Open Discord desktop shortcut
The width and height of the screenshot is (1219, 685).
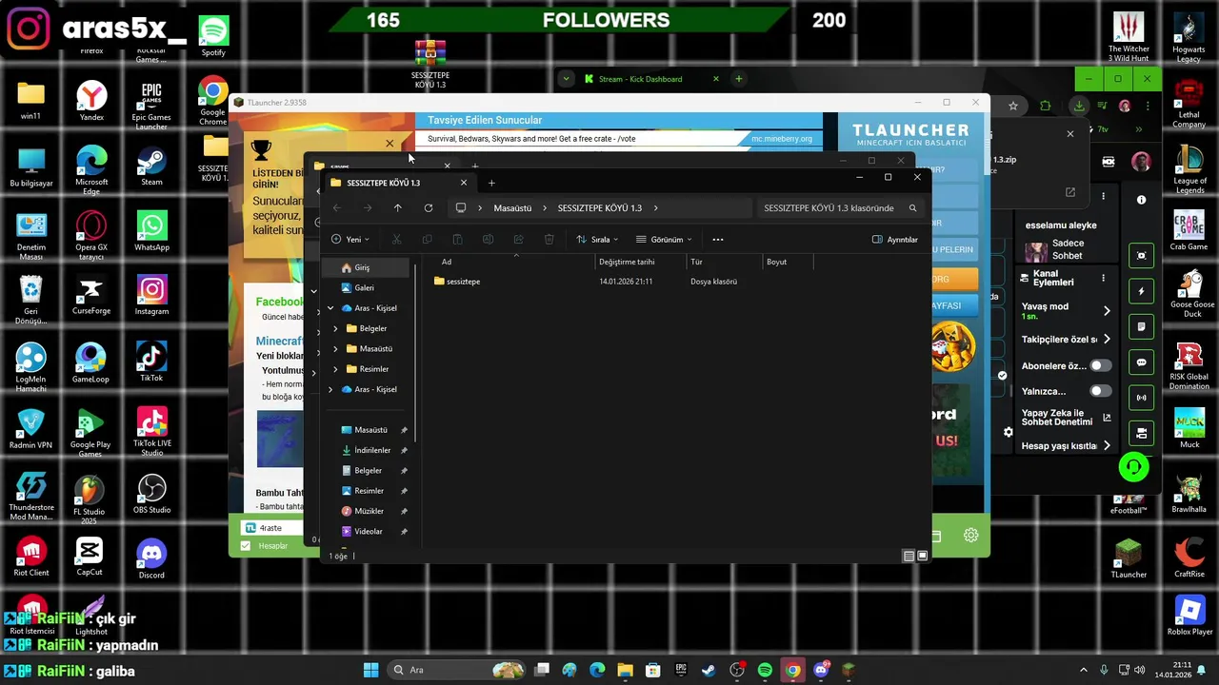[151, 558]
